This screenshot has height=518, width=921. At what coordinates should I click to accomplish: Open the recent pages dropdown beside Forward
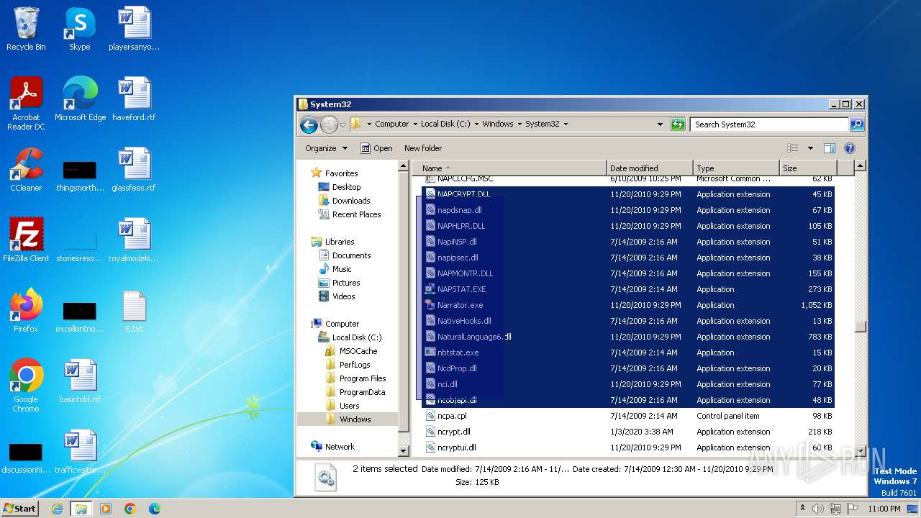(342, 124)
